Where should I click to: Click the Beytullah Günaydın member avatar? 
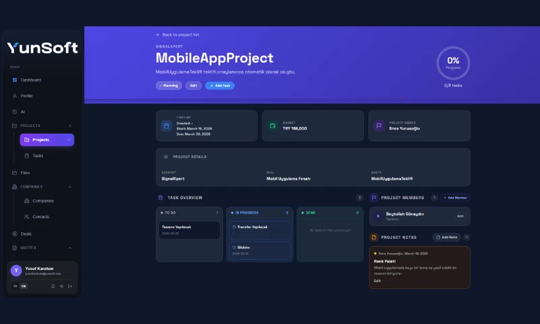click(x=378, y=216)
